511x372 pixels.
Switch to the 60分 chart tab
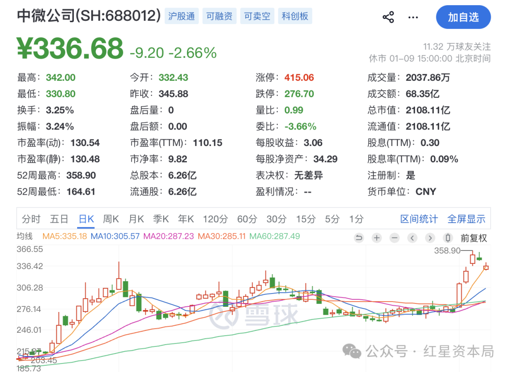tap(247, 219)
